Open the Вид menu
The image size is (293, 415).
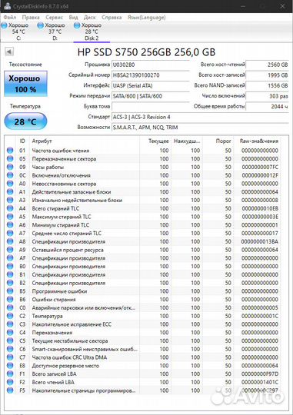point(73,18)
